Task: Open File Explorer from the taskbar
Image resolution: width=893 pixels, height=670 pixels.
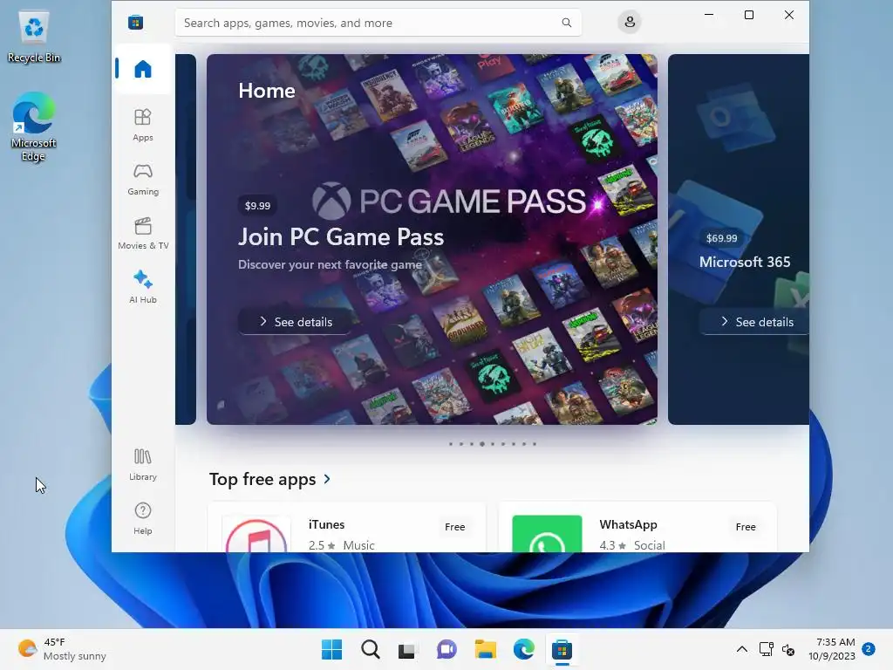Action: pyautogui.click(x=485, y=649)
